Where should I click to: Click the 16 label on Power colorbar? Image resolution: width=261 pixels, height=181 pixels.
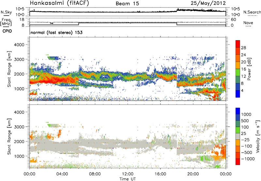243,69
